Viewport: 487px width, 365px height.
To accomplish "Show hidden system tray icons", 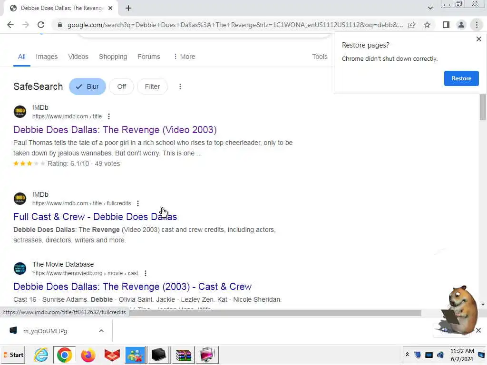I will point(407,355).
